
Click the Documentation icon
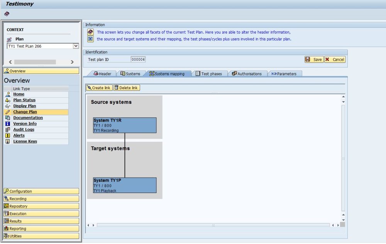tap(8, 118)
